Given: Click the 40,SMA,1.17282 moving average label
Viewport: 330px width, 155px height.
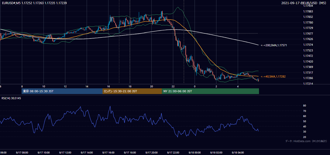Looking at the screenshot, I should [273, 76].
